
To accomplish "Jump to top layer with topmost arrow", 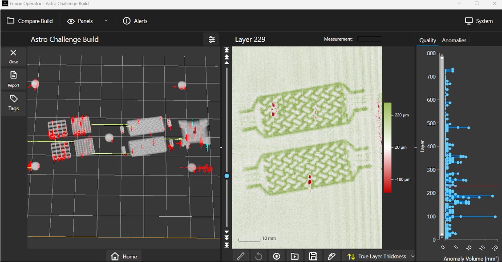I will 227,50.
